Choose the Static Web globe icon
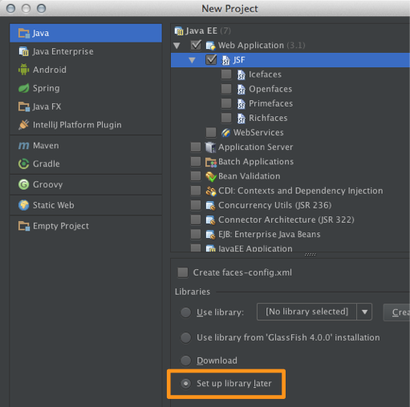Image resolution: width=410 pixels, height=407 pixels. pyautogui.click(x=23, y=205)
